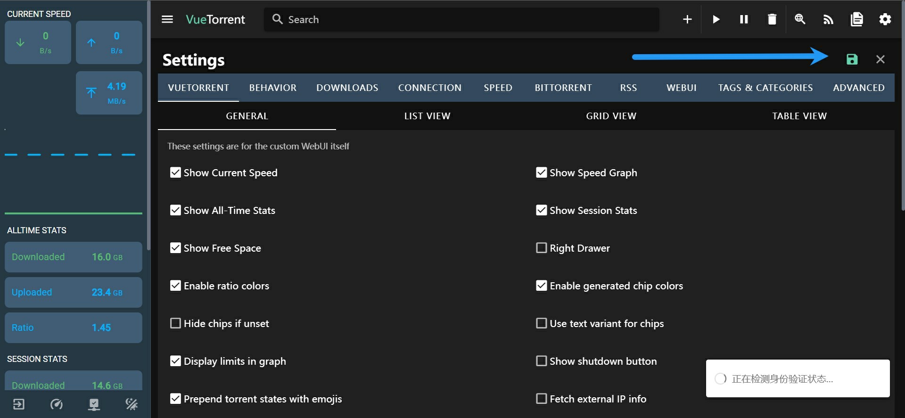Screen dimensions: 905x418
Task: Enable Show shutdown button checkbox
Action: [x=541, y=361]
